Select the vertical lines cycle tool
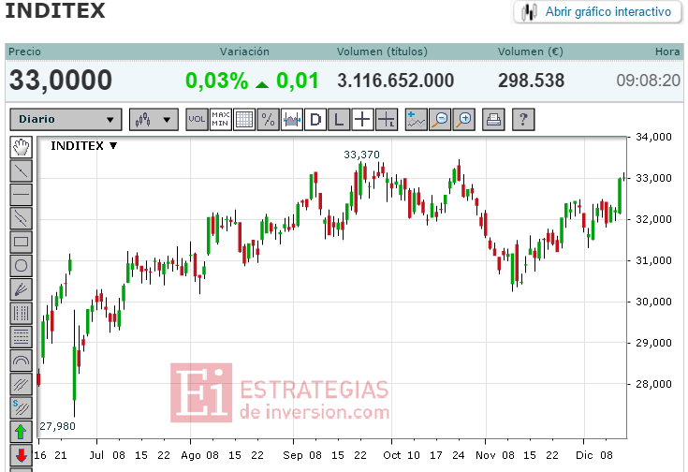Screen dimensions: 688x472 [x=21, y=313]
